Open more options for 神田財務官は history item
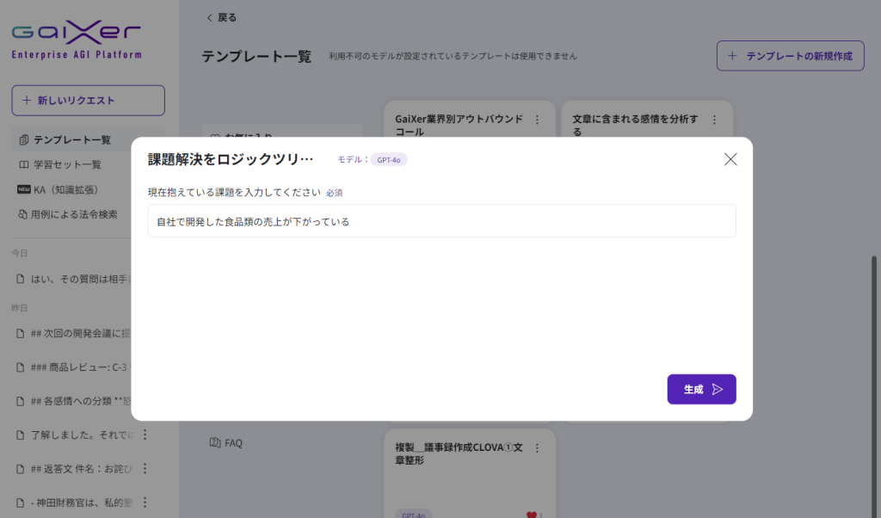881x518 pixels. tap(145, 502)
